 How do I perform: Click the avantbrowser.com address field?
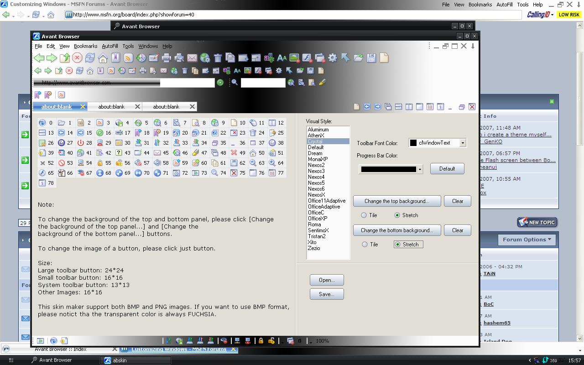click(x=124, y=83)
